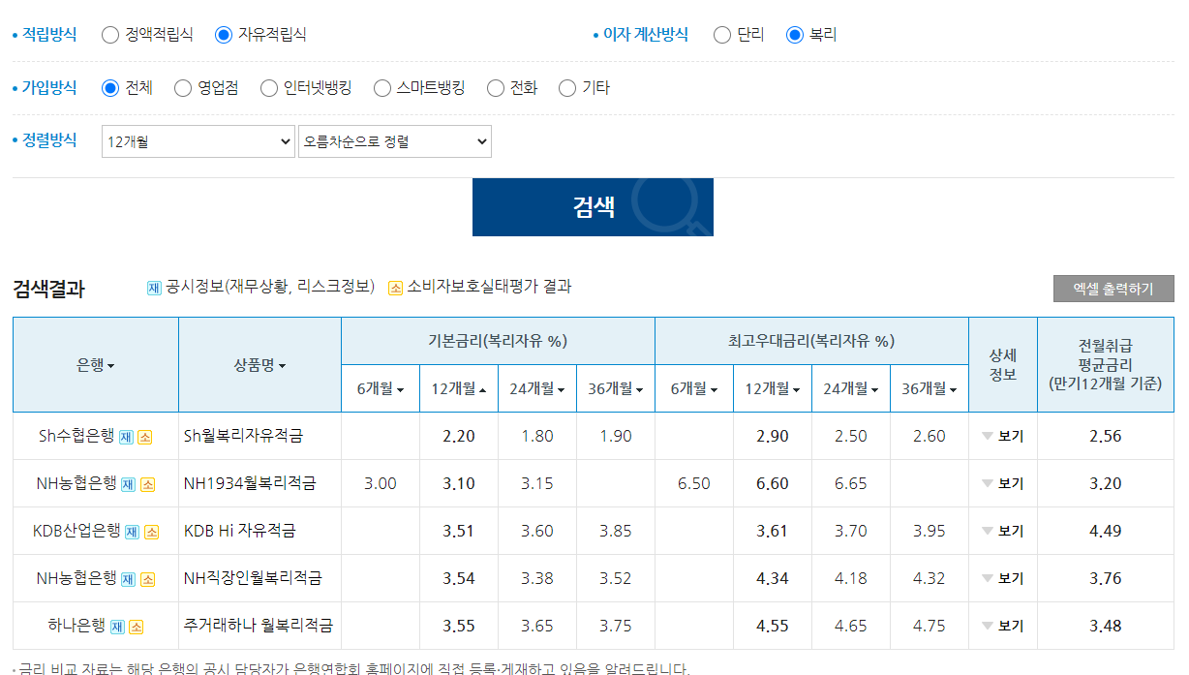The height and width of the screenshot is (675, 1189).
Task: Sort by 기본금리 24개월 column
Action: tap(537, 389)
